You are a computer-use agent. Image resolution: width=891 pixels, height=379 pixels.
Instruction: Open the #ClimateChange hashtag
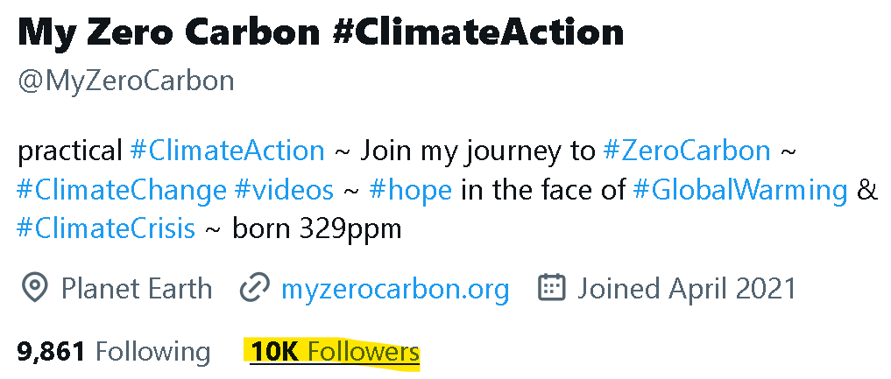click(121, 189)
